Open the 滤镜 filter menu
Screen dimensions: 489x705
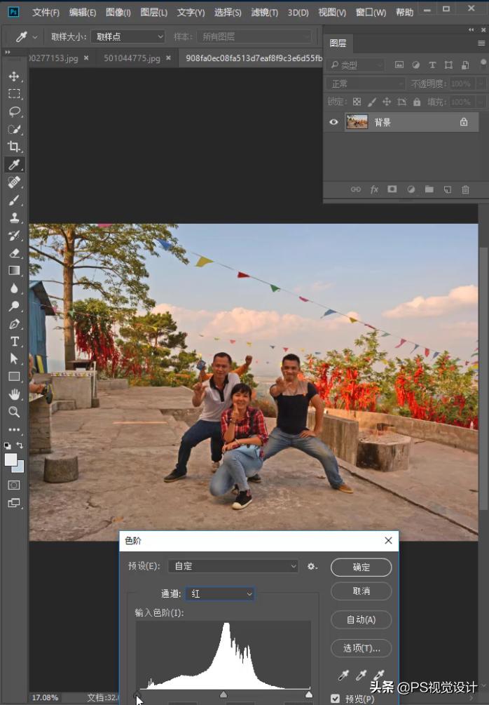(264, 13)
